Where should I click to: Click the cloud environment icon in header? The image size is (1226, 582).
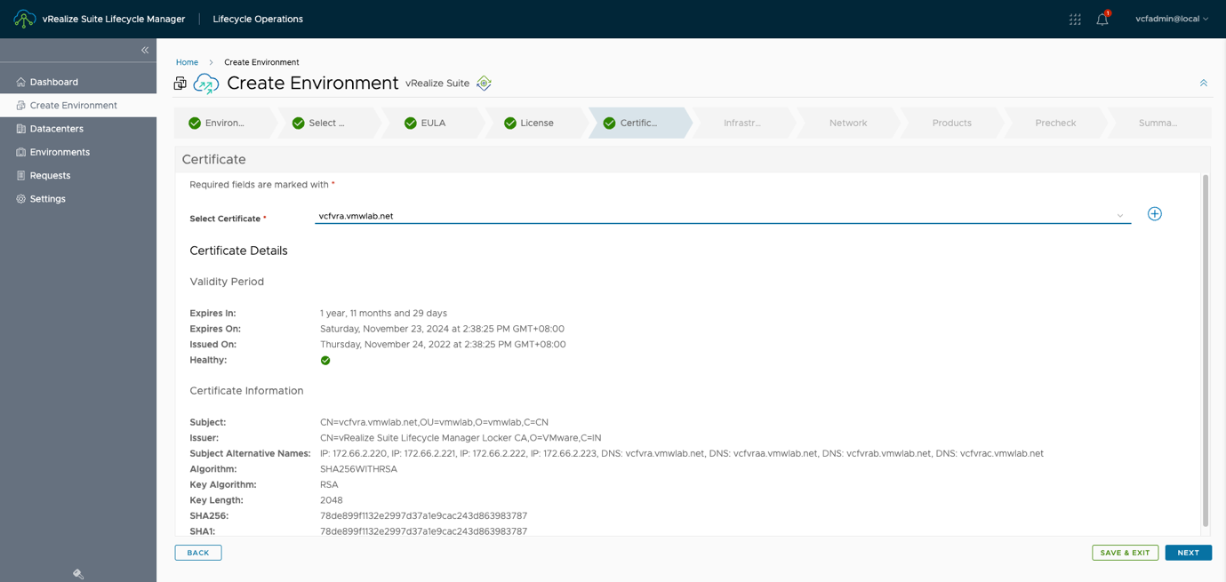[206, 84]
